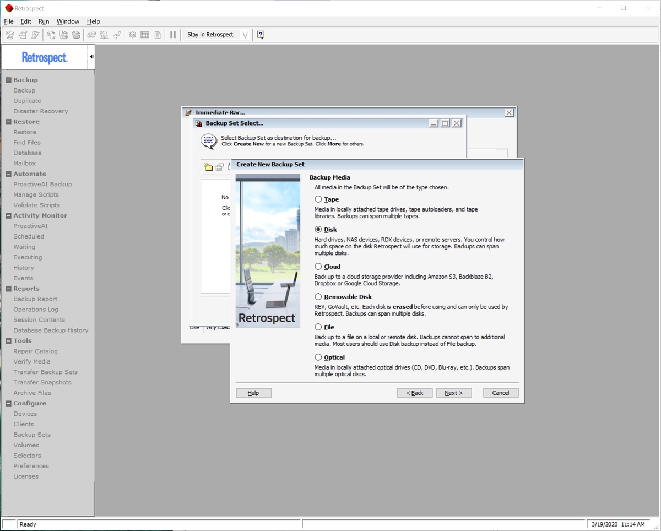This screenshot has width=661, height=531.
Task: Open the Operations Log
Action: pos(36,310)
